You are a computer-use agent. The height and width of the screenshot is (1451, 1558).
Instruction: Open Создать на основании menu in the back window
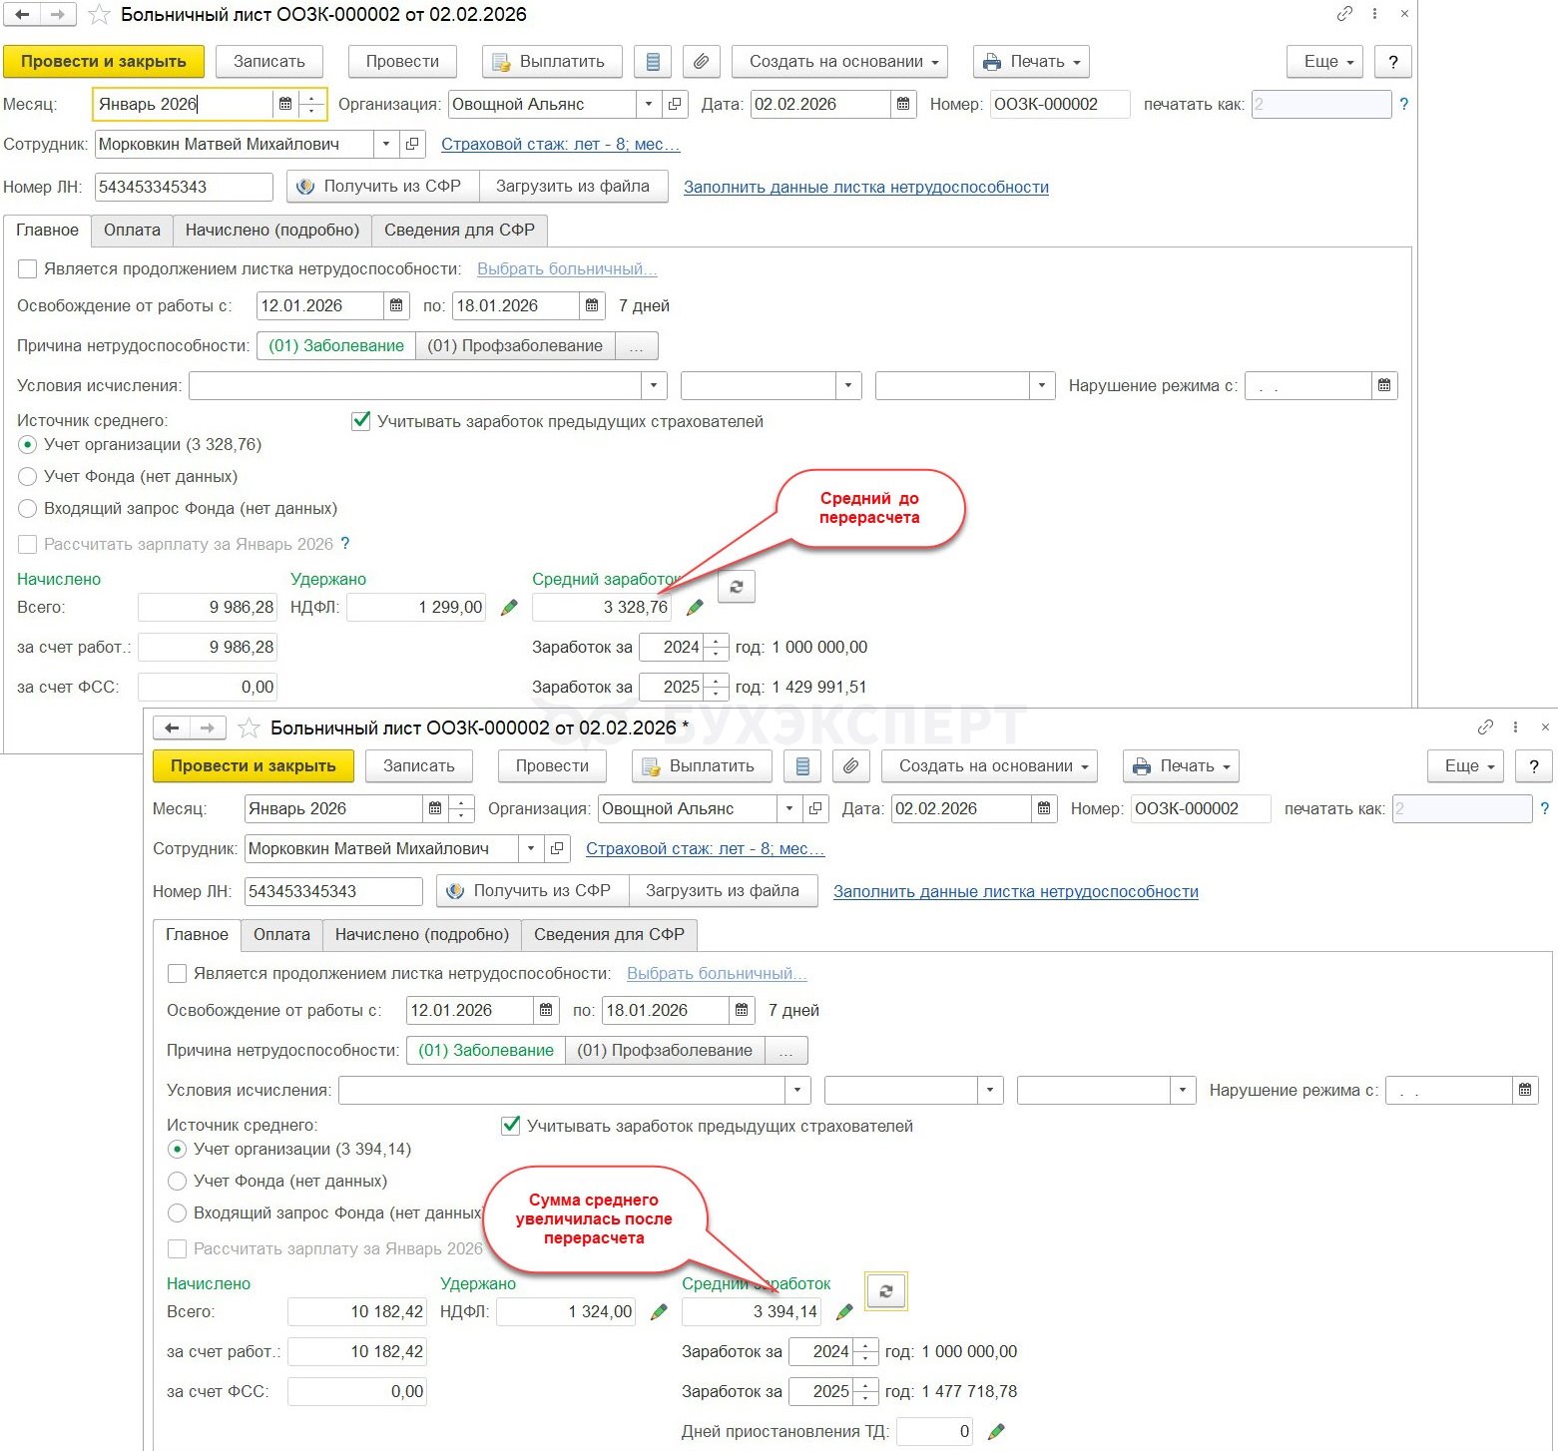click(x=840, y=62)
